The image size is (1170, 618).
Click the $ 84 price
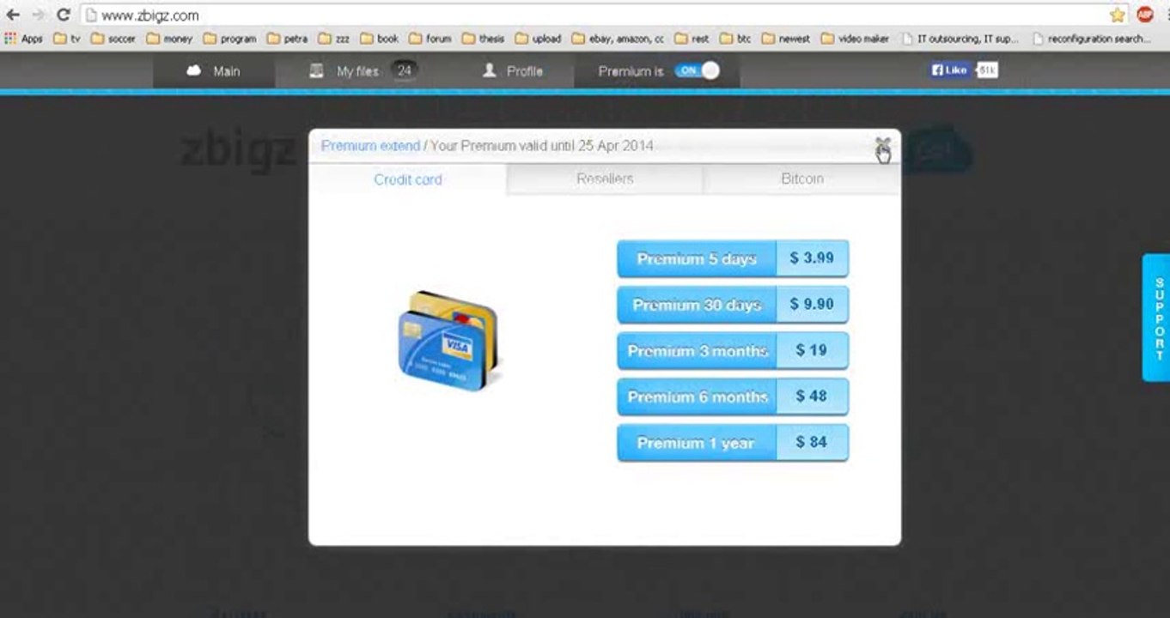(812, 443)
